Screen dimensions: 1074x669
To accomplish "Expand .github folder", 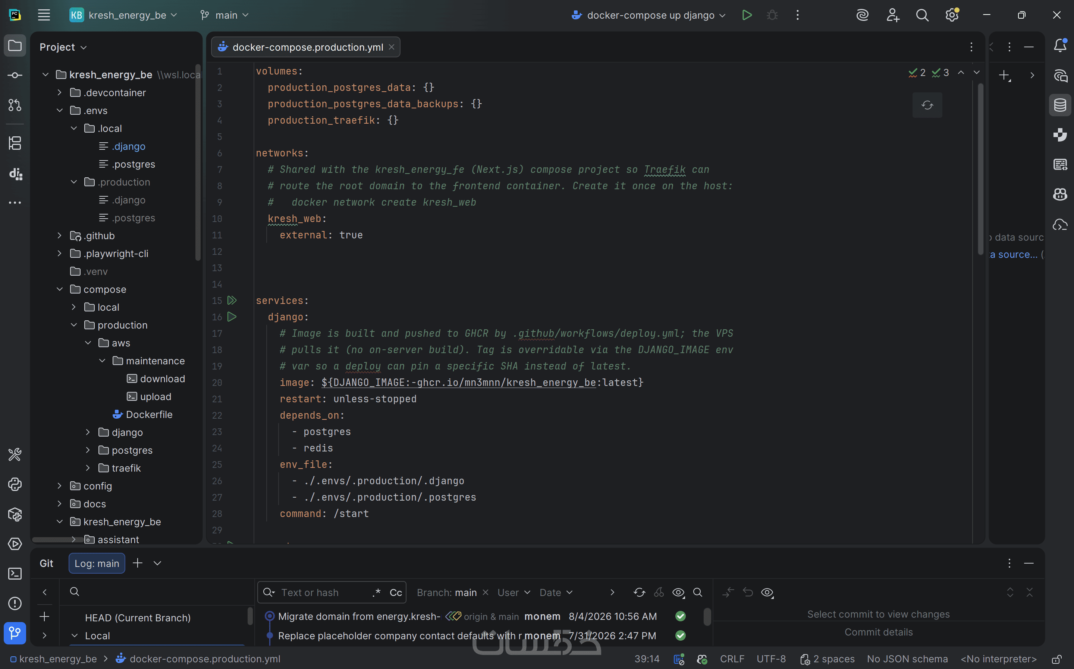I will (59, 236).
